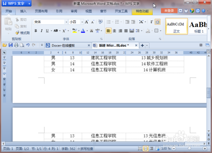This screenshot has width=212, height=153.
Task: Click the line spacing icon
Action: tap(137, 30)
